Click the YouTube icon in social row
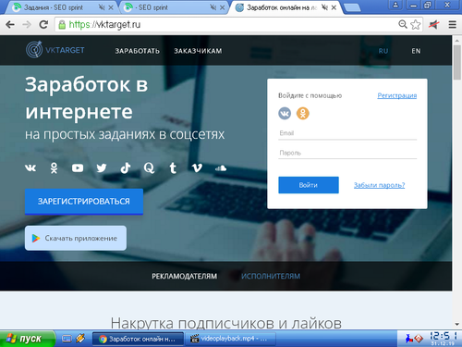Image resolution: width=462 pixels, height=347 pixels. (78, 168)
